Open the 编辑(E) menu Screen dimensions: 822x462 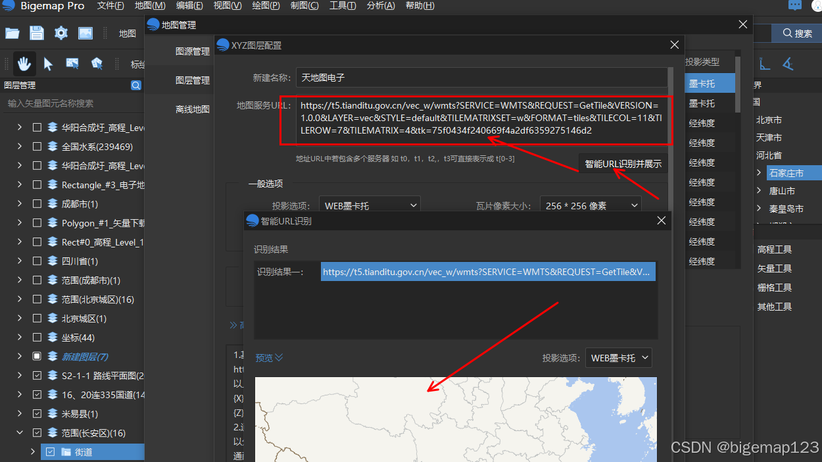[189, 6]
